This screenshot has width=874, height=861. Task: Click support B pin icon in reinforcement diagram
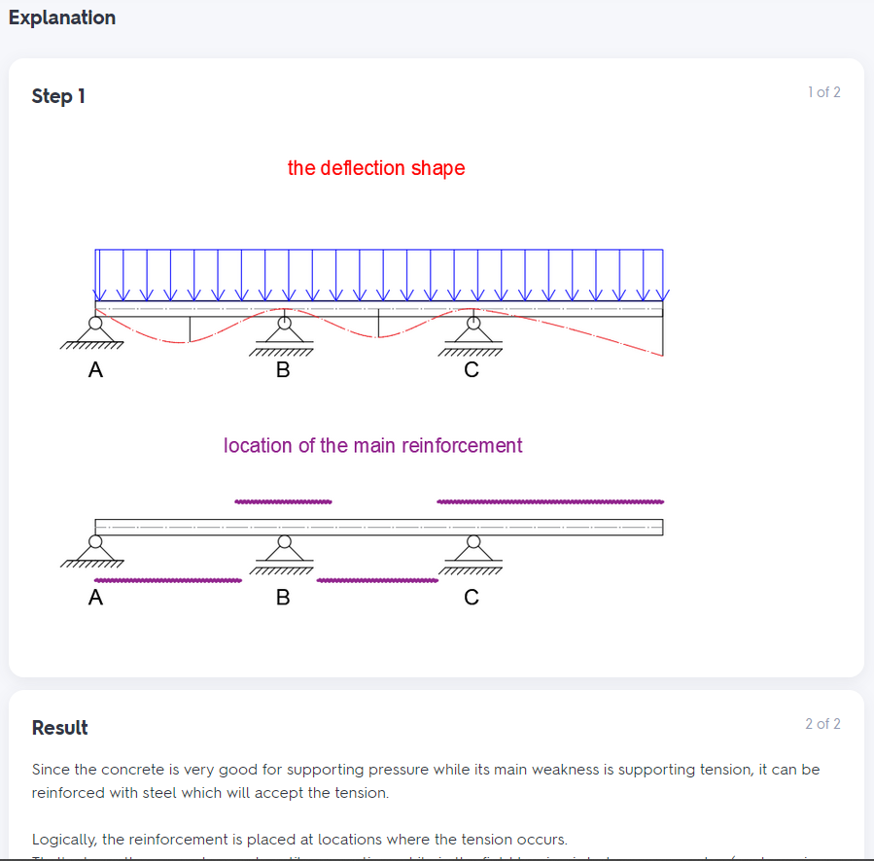pos(282,555)
